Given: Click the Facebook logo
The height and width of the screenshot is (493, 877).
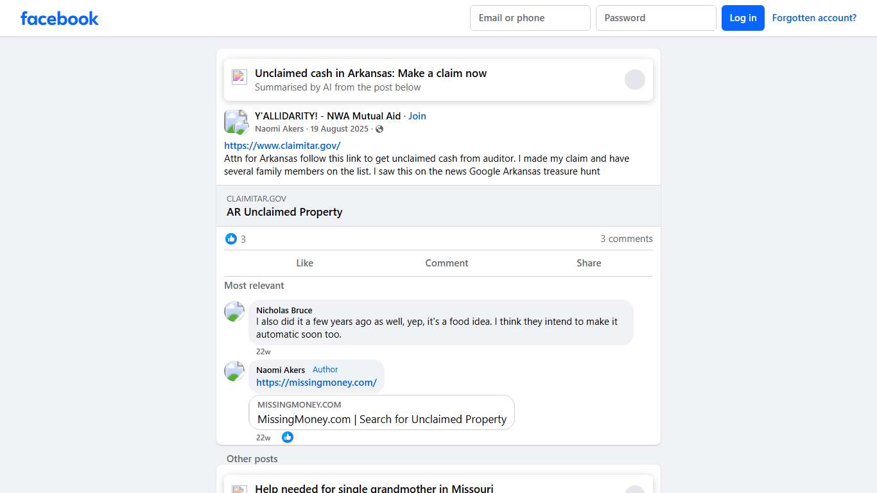Looking at the screenshot, I should pyautogui.click(x=59, y=19).
